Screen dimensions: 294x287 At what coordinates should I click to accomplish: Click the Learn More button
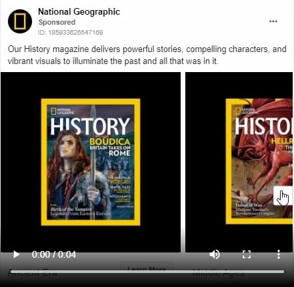click(147, 269)
